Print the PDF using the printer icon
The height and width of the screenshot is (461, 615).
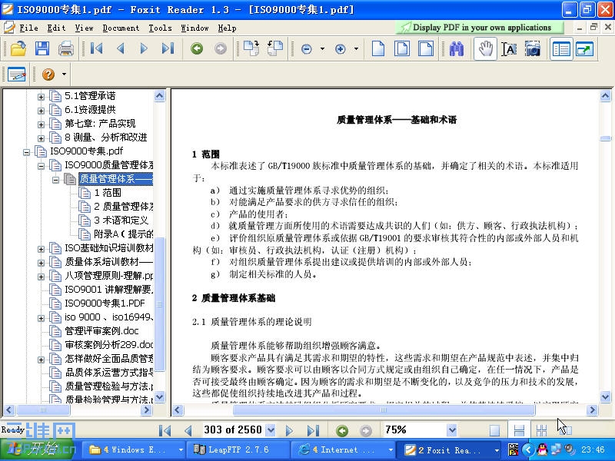66,49
